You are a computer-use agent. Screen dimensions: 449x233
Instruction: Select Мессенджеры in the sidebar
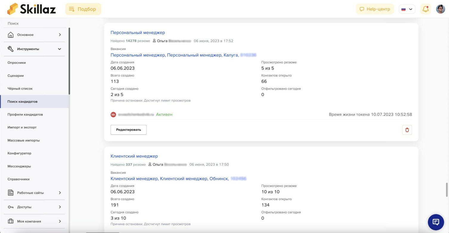pos(19,166)
